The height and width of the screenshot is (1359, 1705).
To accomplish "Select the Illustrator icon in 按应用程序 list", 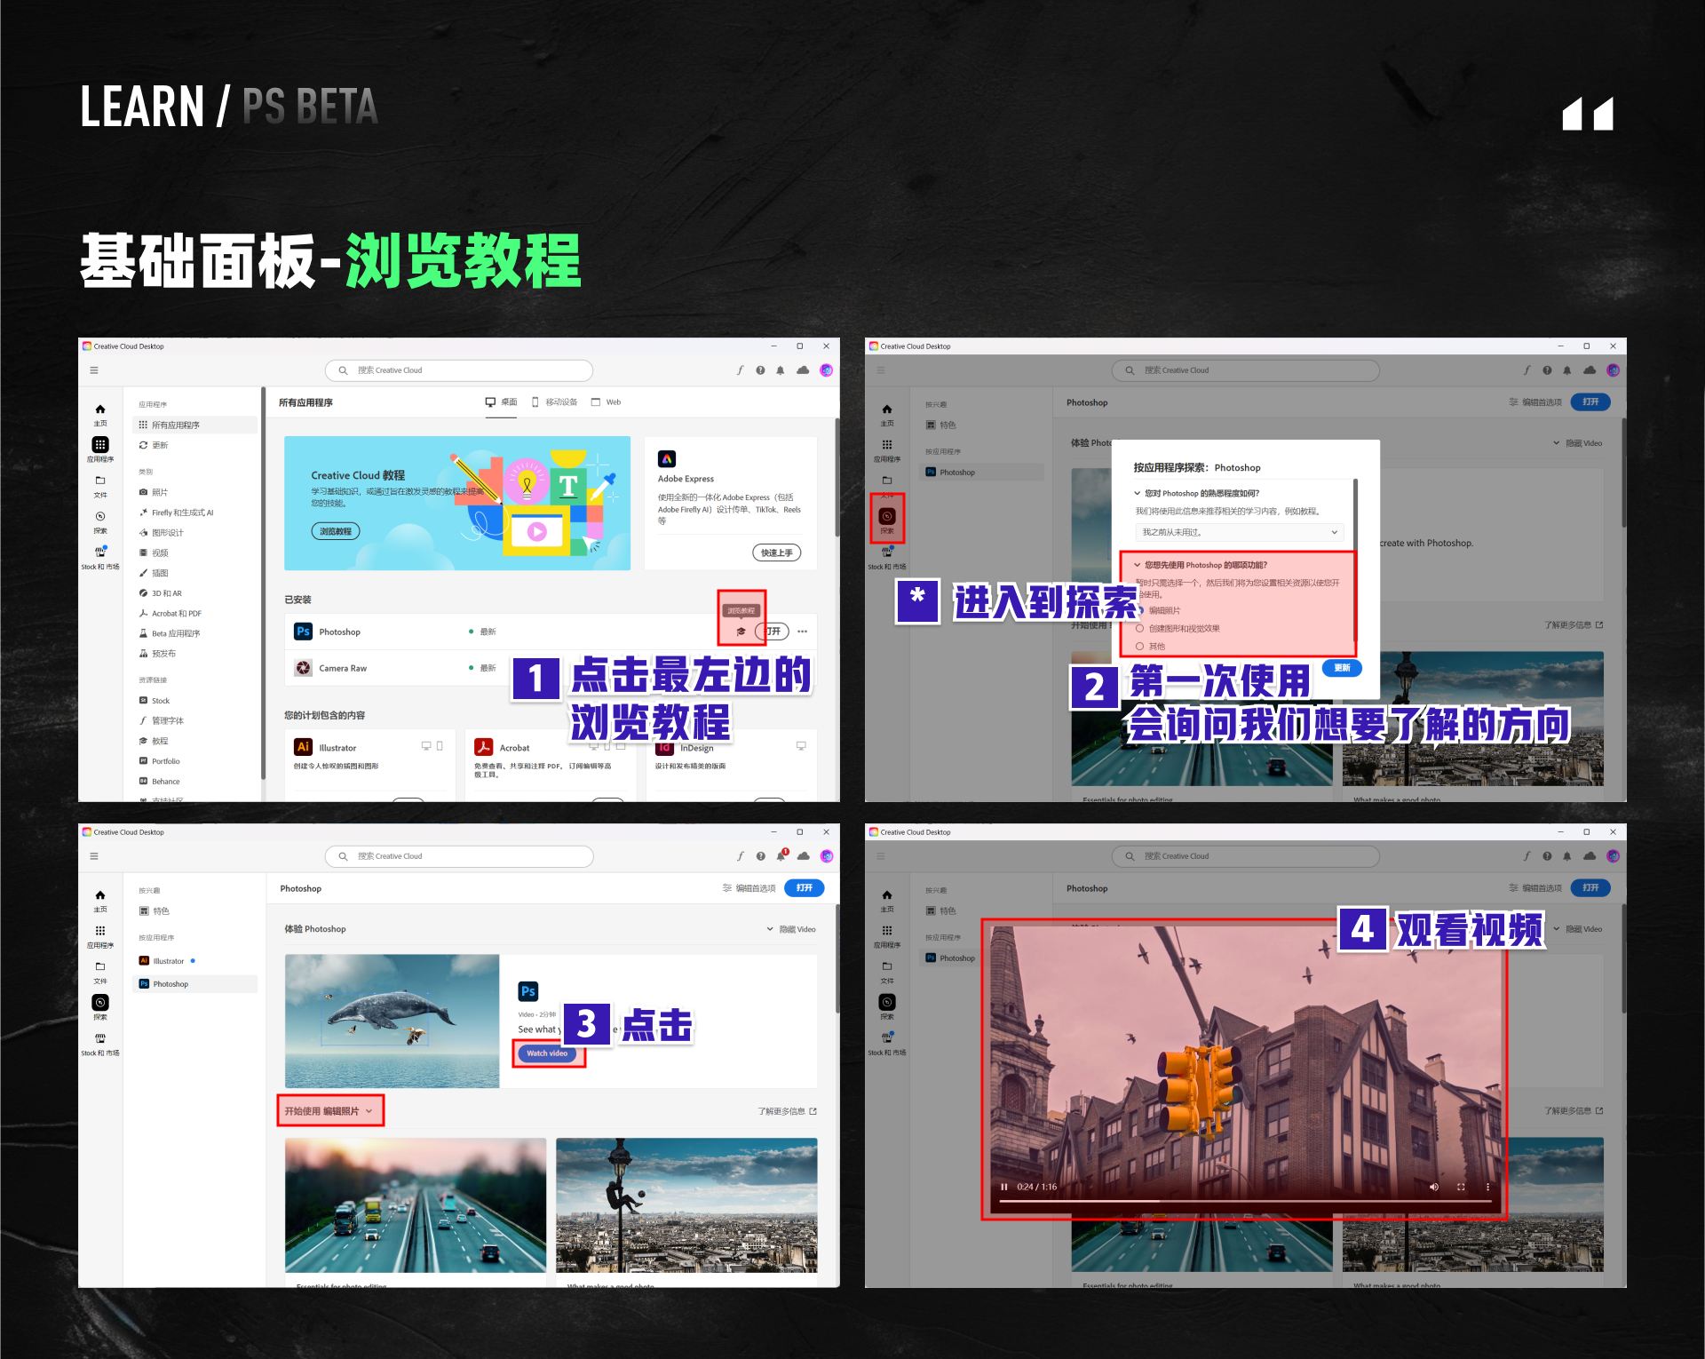I will (x=145, y=960).
